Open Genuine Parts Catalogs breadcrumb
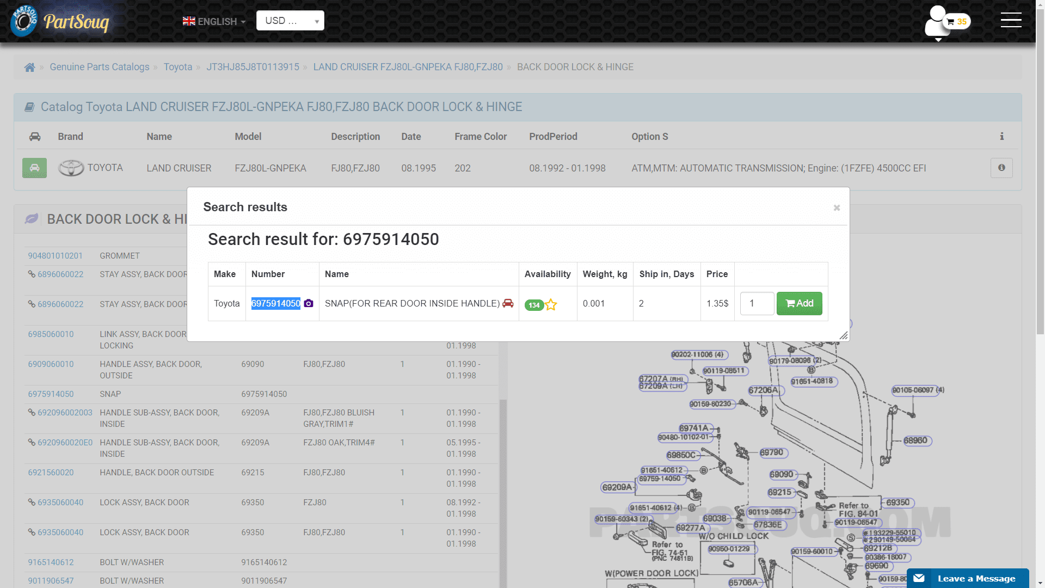The image size is (1045, 588). coord(100,67)
